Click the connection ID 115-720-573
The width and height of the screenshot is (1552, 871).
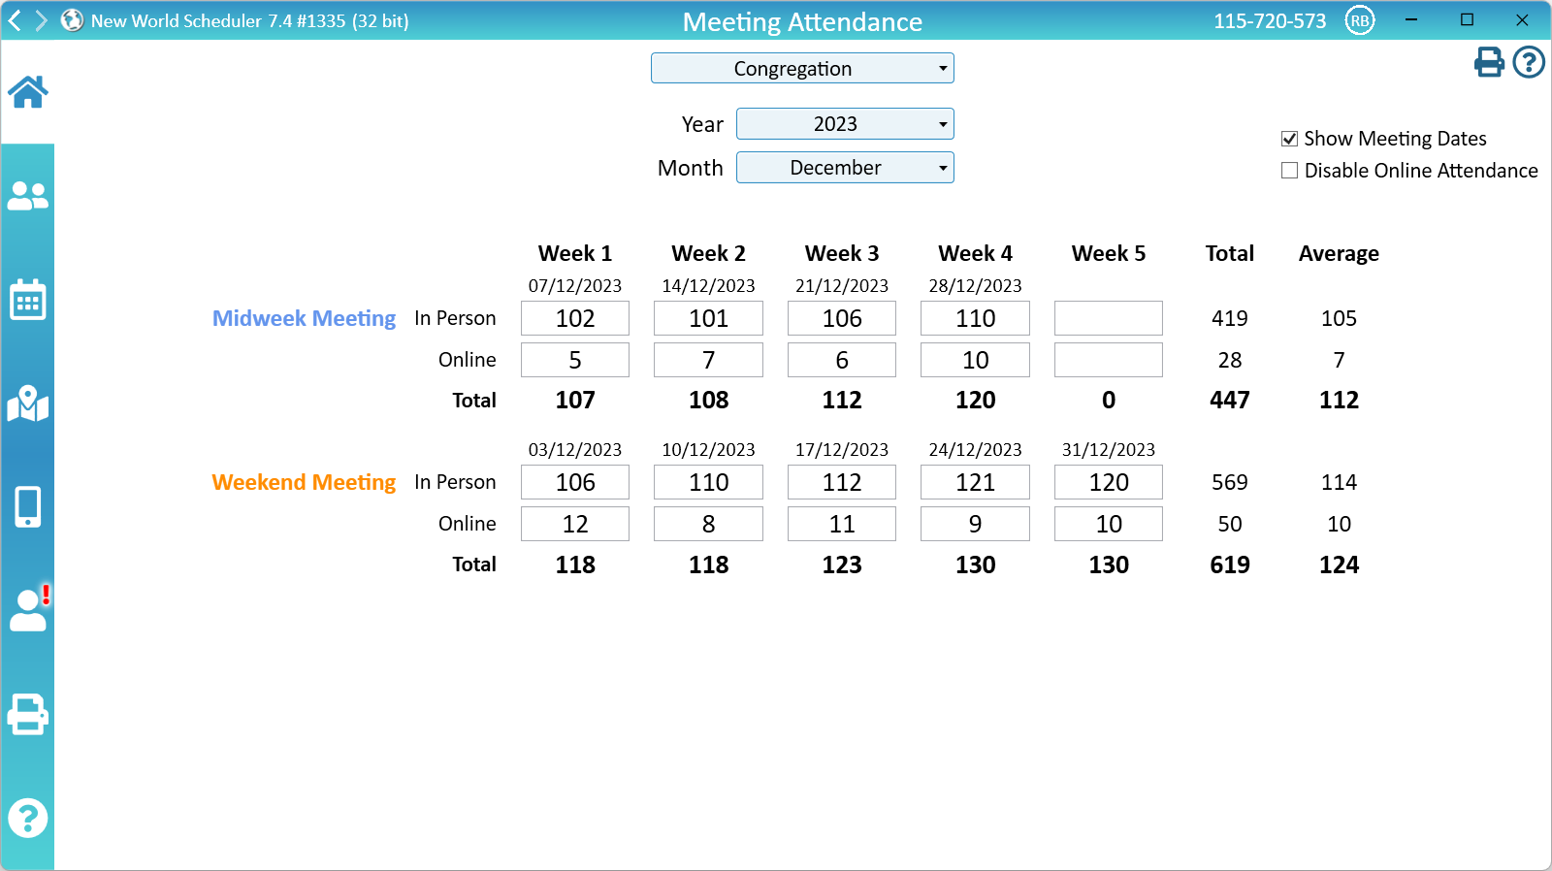point(1270,20)
